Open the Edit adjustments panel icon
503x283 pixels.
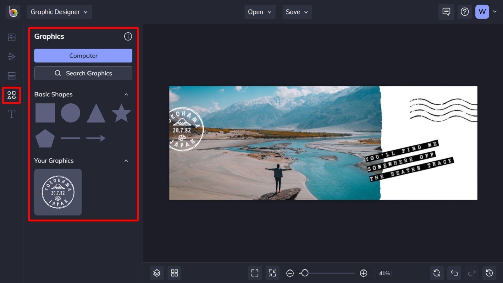tap(11, 57)
